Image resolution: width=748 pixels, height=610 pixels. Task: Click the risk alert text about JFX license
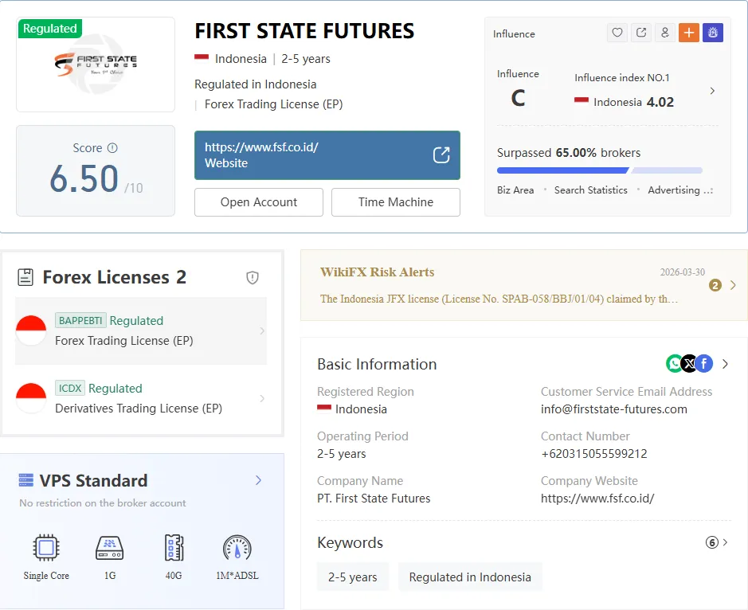(x=499, y=299)
